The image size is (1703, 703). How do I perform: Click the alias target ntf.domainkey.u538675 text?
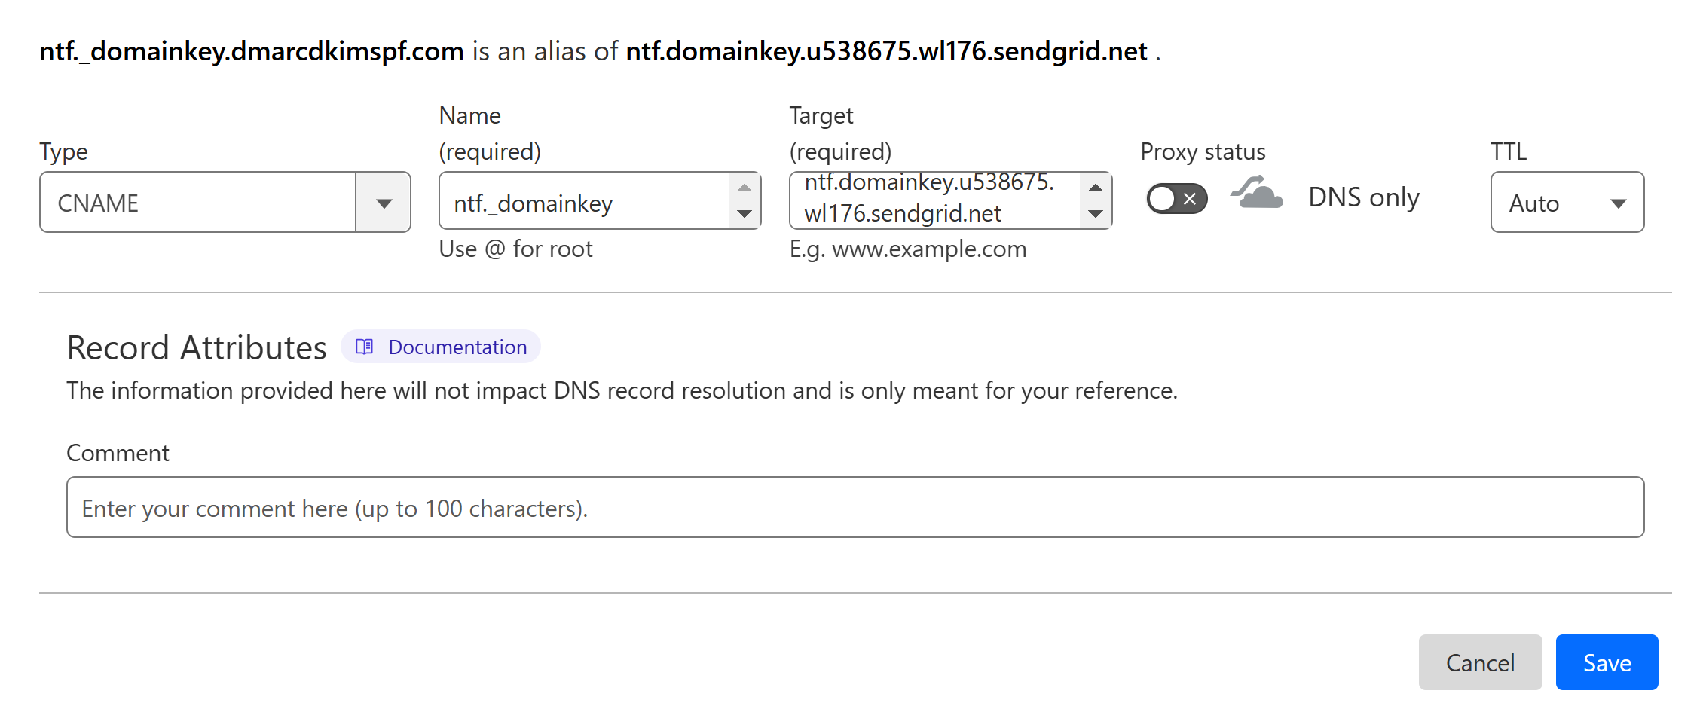point(886,51)
